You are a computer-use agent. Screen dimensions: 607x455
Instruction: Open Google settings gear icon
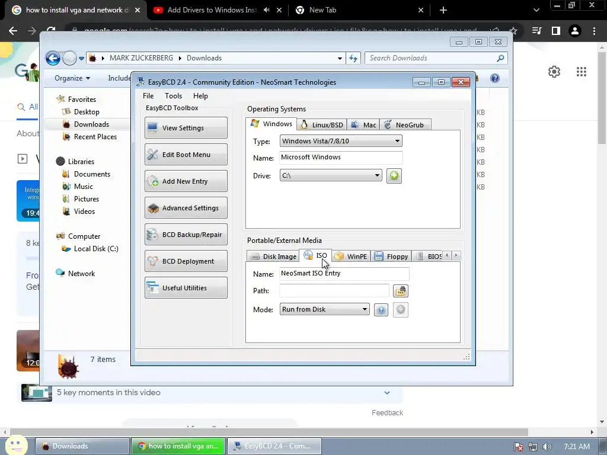pos(554,72)
